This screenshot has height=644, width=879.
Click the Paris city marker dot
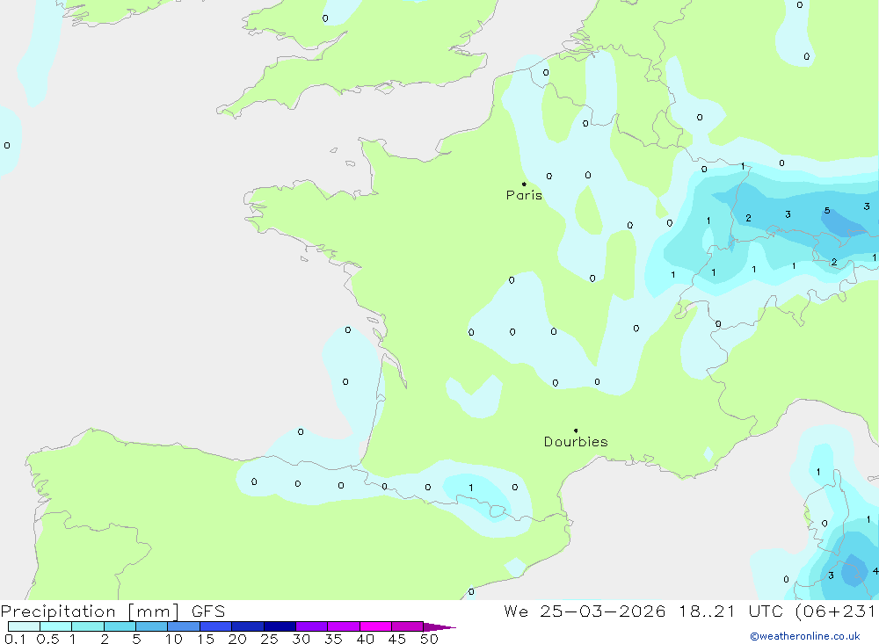tap(524, 184)
